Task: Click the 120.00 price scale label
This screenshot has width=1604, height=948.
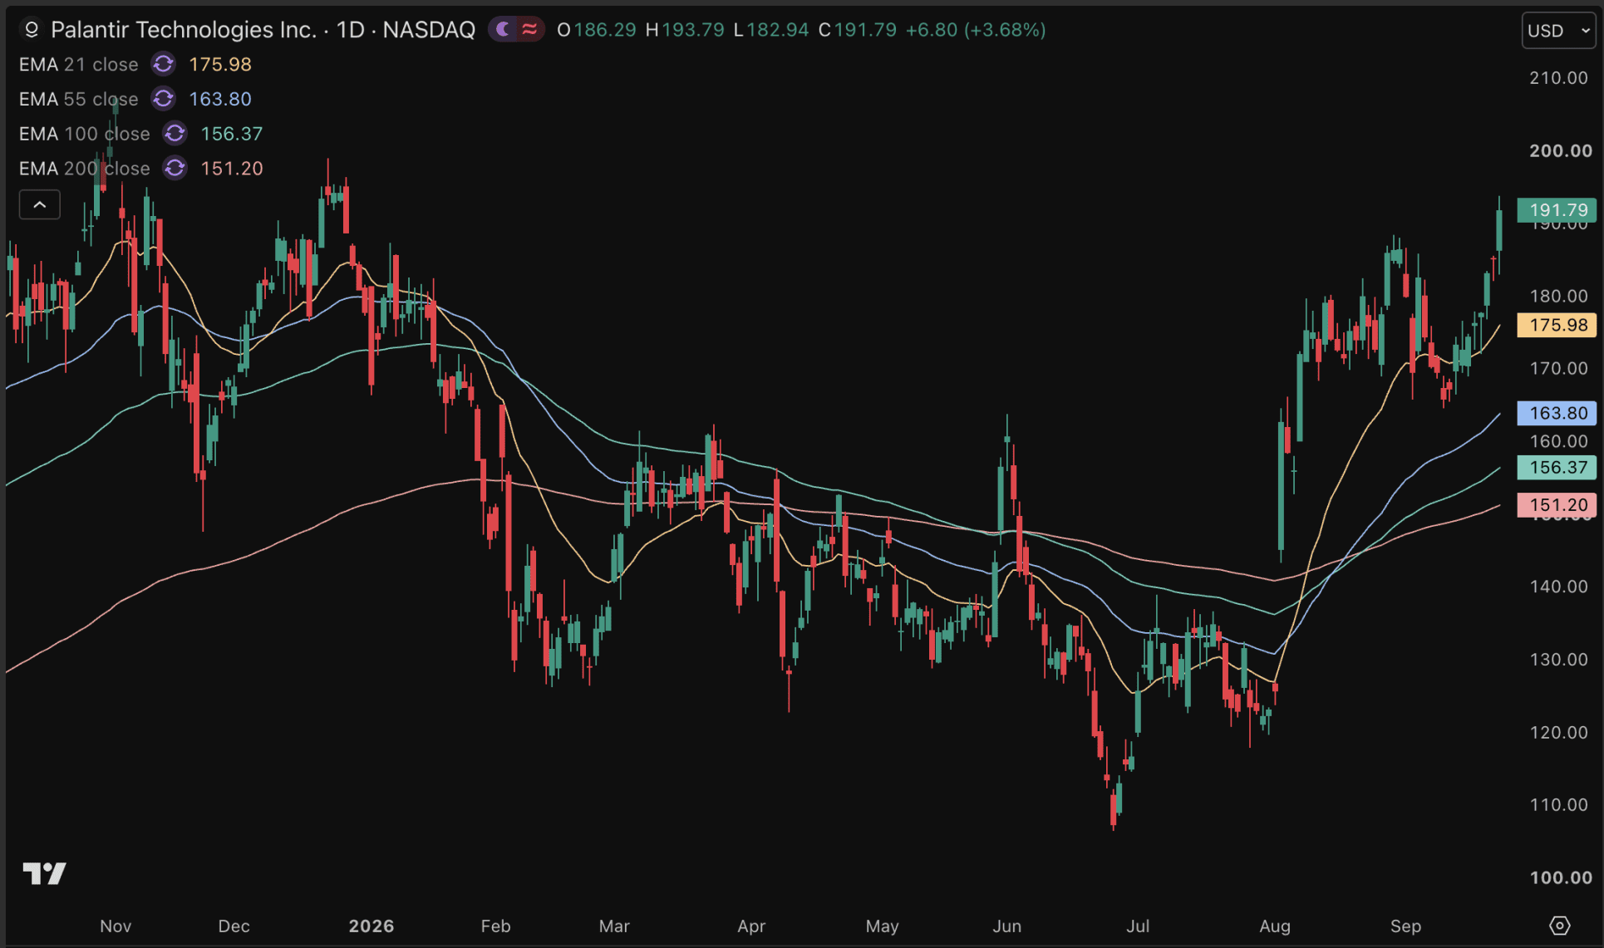Action: 1559,732
